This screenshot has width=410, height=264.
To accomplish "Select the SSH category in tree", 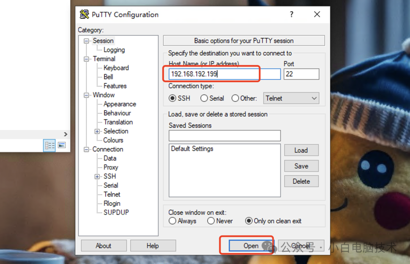I will 110,177.
